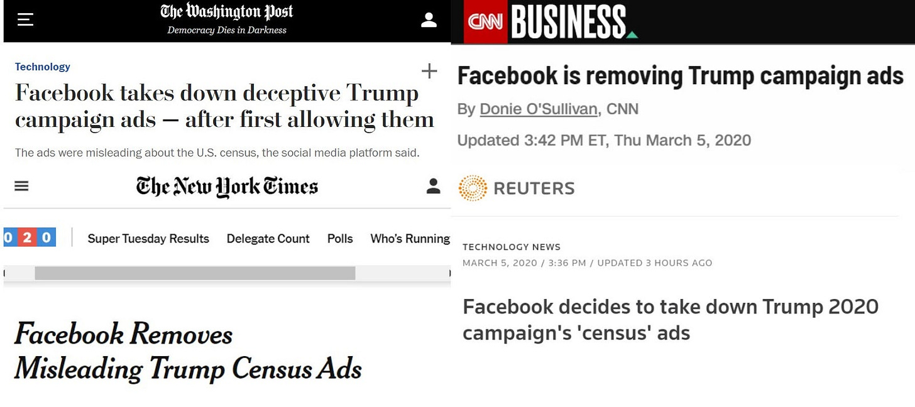Click the gray horizontal scrollbar thumb
The image size is (915, 407).
(195, 273)
